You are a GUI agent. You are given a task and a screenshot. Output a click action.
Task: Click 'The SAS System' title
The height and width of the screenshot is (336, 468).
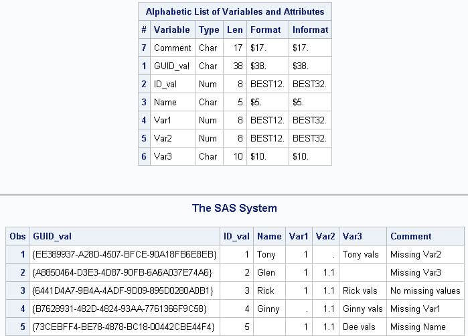(234, 208)
